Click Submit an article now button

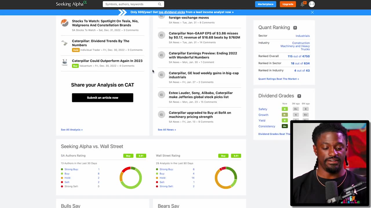click(x=103, y=98)
